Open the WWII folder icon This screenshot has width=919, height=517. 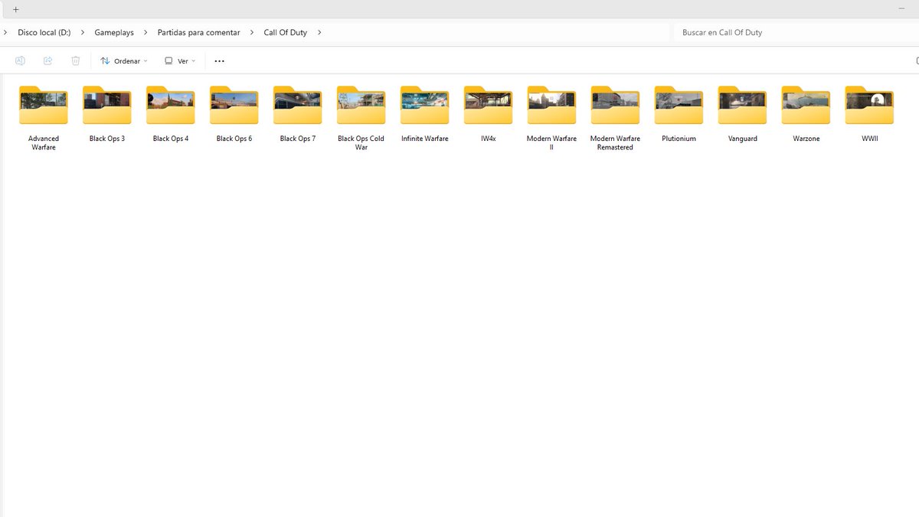click(870, 105)
